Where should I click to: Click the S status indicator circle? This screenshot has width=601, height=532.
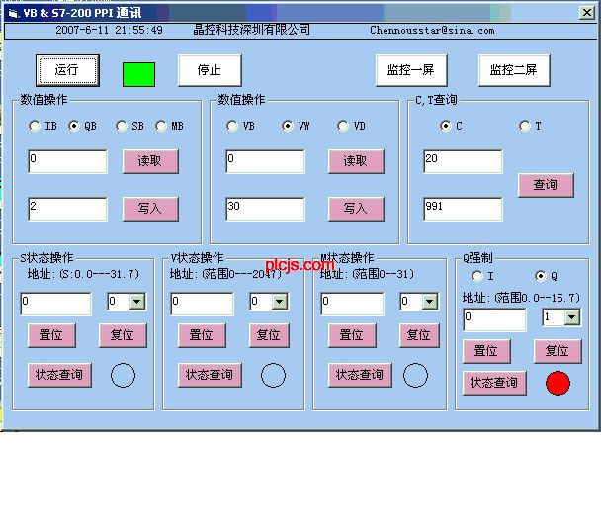(123, 375)
